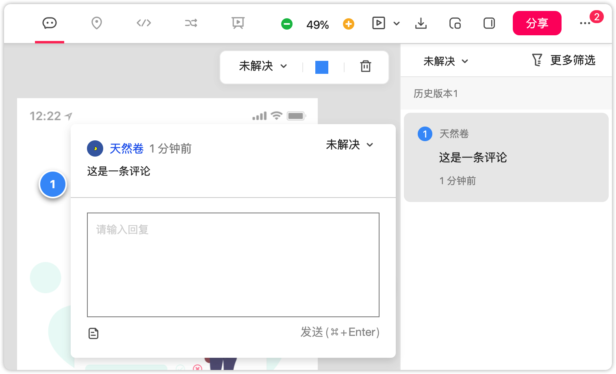Expand 未解决 status dropdown in comment popup
Image resolution: width=616 pixels, height=374 pixels.
point(349,145)
